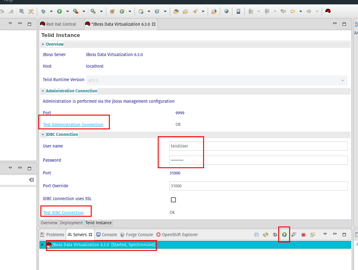Switch to the Overview page tab at bottom
The height and width of the screenshot is (270, 358).
click(49, 223)
